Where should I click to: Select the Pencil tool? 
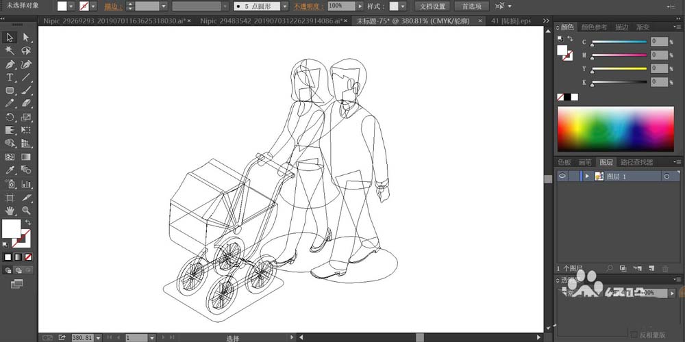(x=10, y=103)
